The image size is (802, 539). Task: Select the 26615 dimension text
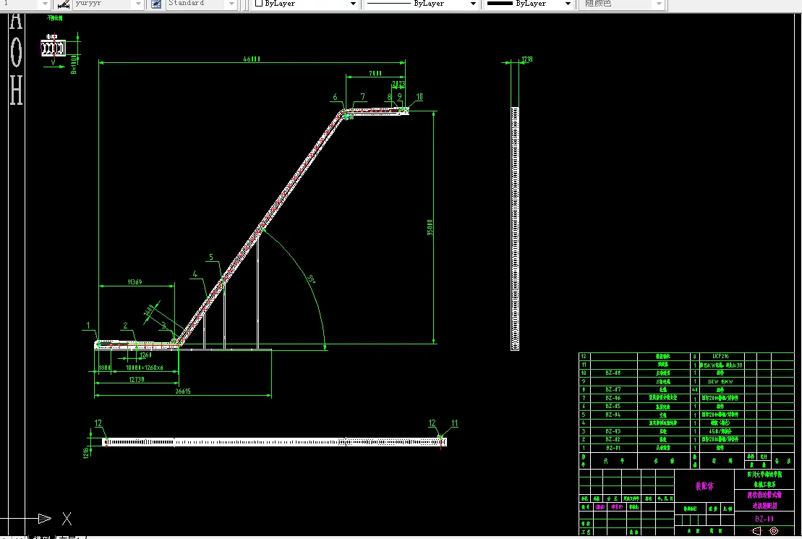coord(183,391)
